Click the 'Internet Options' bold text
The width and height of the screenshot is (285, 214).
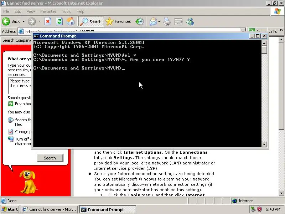142,152
